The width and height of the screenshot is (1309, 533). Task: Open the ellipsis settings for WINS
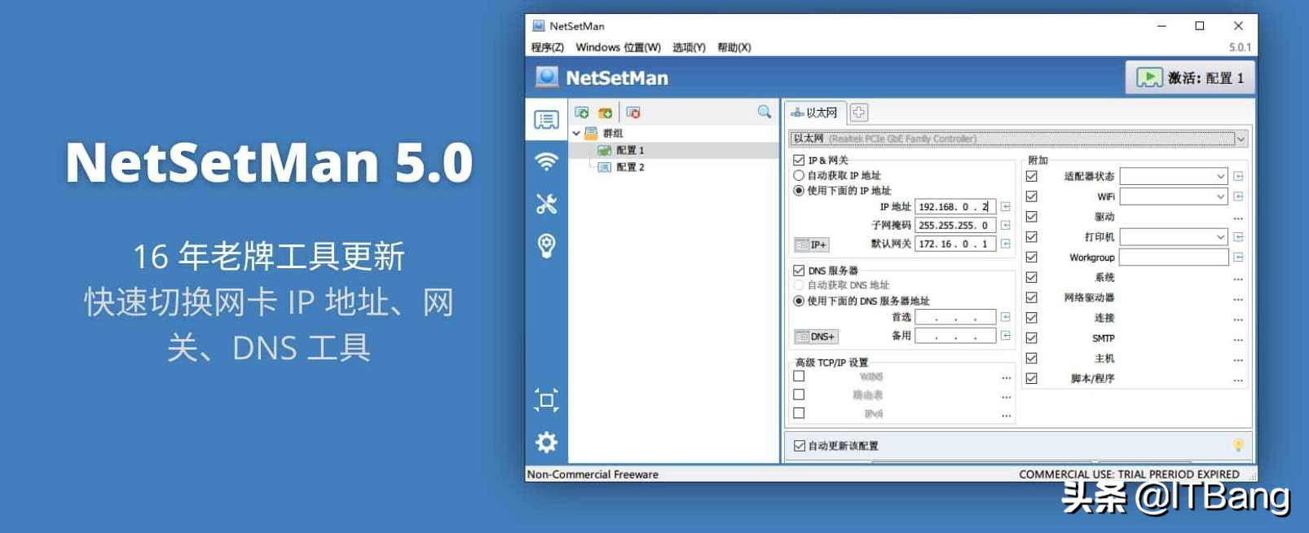pos(1007,378)
